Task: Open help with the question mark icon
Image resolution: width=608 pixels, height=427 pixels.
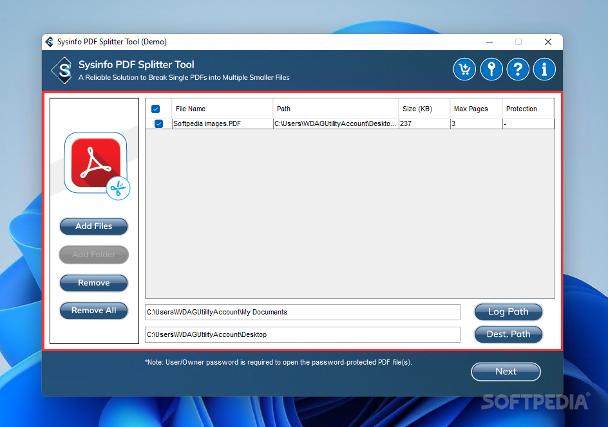Action: pos(518,69)
